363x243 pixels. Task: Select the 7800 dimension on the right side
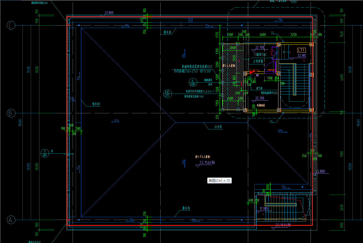click(x=342, y=154)
